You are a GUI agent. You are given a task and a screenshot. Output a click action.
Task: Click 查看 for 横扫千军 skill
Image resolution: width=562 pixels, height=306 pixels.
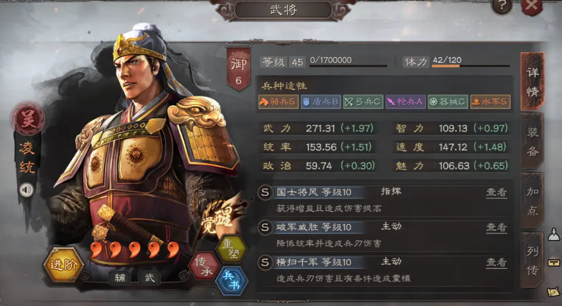click(496, 263)
